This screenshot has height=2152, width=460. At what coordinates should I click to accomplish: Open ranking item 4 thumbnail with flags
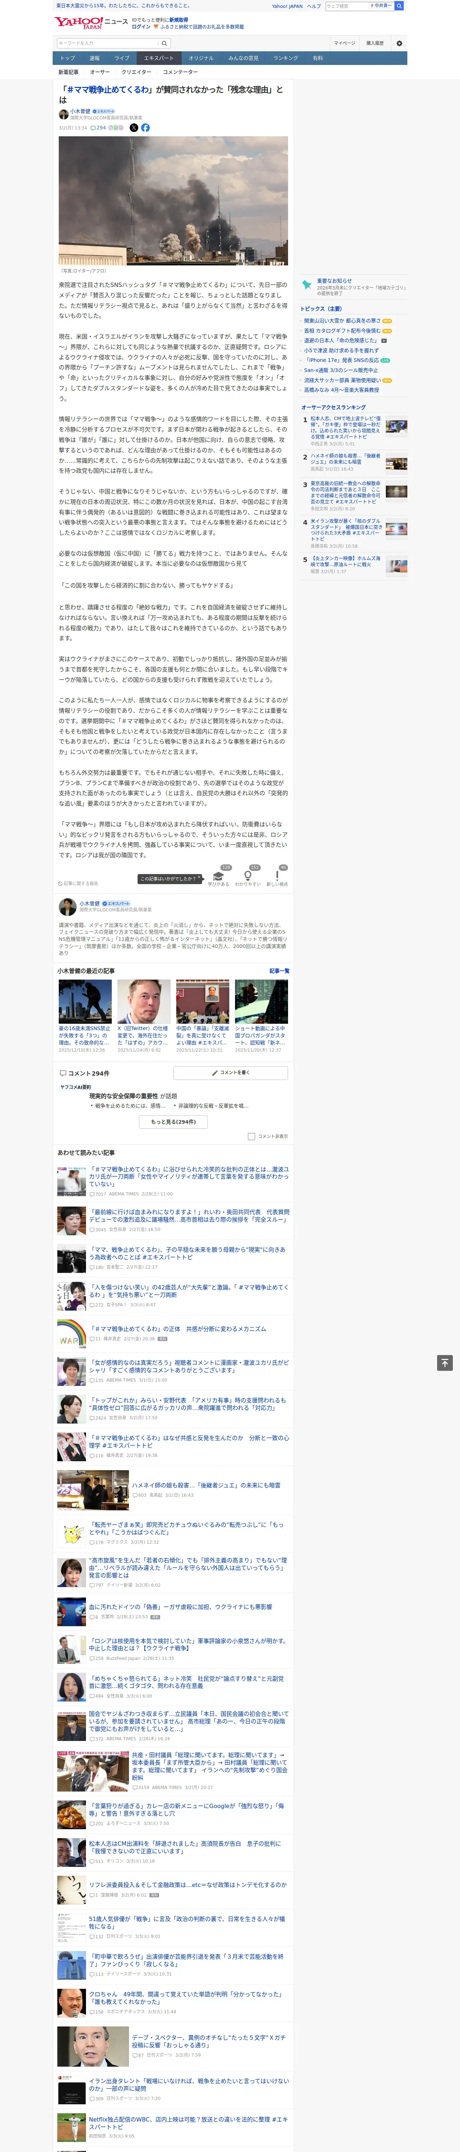397,529
